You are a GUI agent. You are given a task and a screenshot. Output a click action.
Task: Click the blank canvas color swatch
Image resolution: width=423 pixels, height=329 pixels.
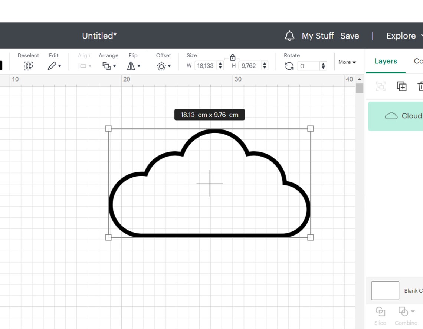pos(385,290)
